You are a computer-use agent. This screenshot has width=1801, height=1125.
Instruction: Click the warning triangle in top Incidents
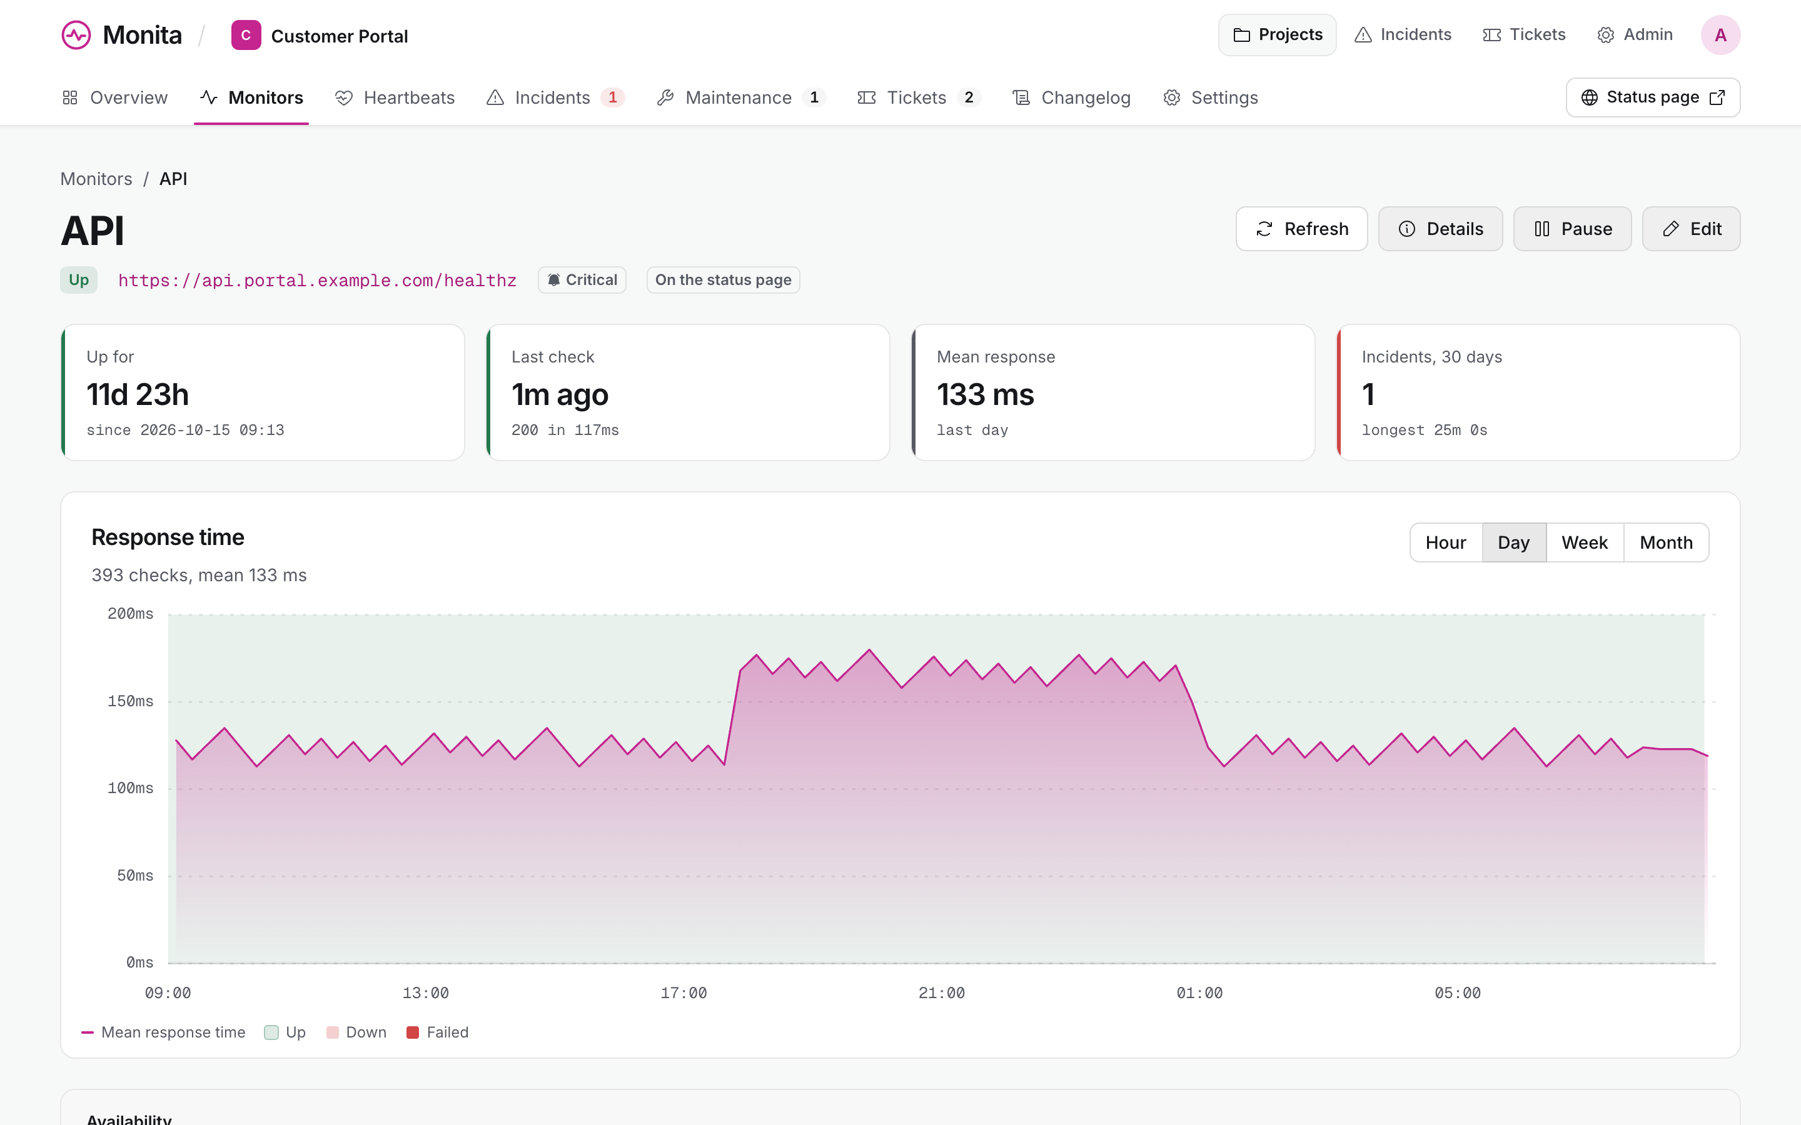pos(1363,35)
